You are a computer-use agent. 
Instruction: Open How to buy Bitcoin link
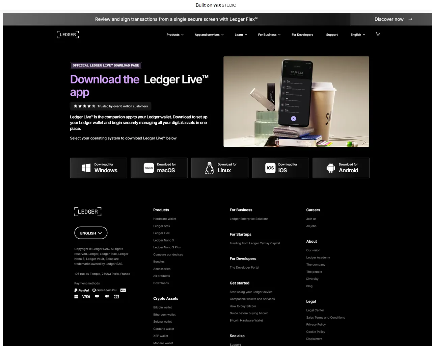[x=243, y=306]
